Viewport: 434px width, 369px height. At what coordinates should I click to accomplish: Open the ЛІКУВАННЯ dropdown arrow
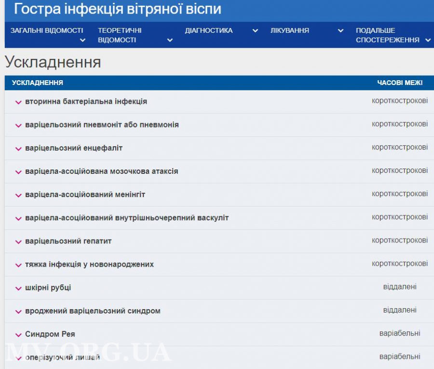click(340, 30)
